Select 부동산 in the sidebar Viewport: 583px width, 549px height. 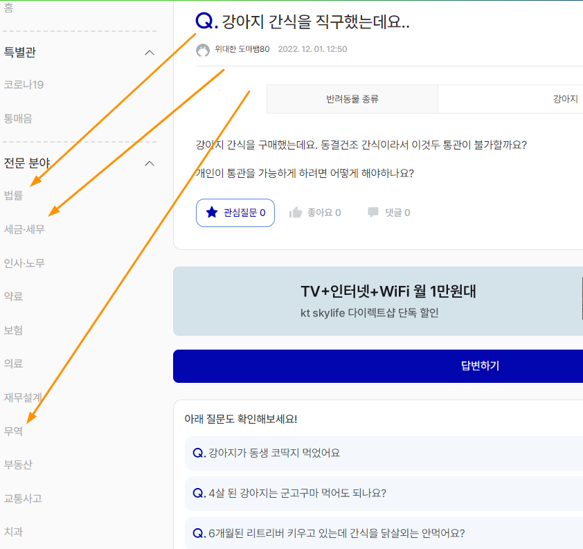(x=18, y=465)
